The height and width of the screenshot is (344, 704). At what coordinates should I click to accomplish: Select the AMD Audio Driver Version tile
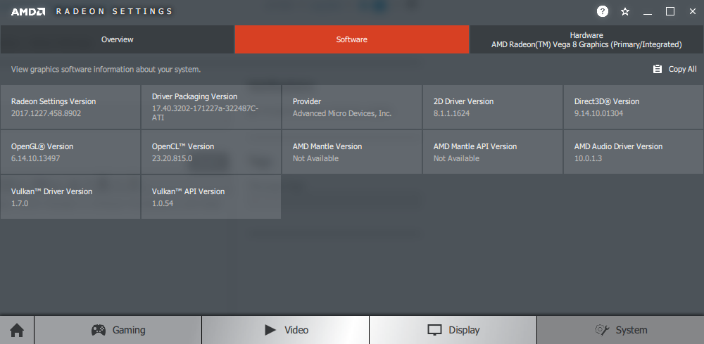point(634,152)
